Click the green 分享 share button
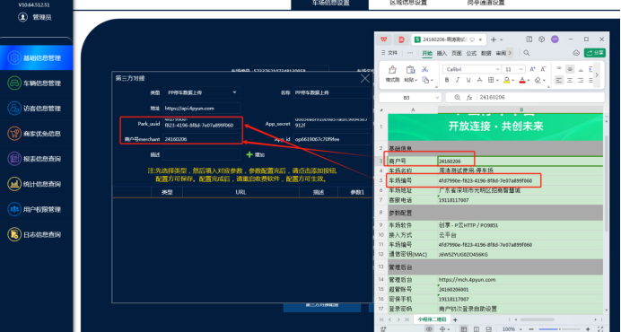Screen dimensions: 621x332 595,53
